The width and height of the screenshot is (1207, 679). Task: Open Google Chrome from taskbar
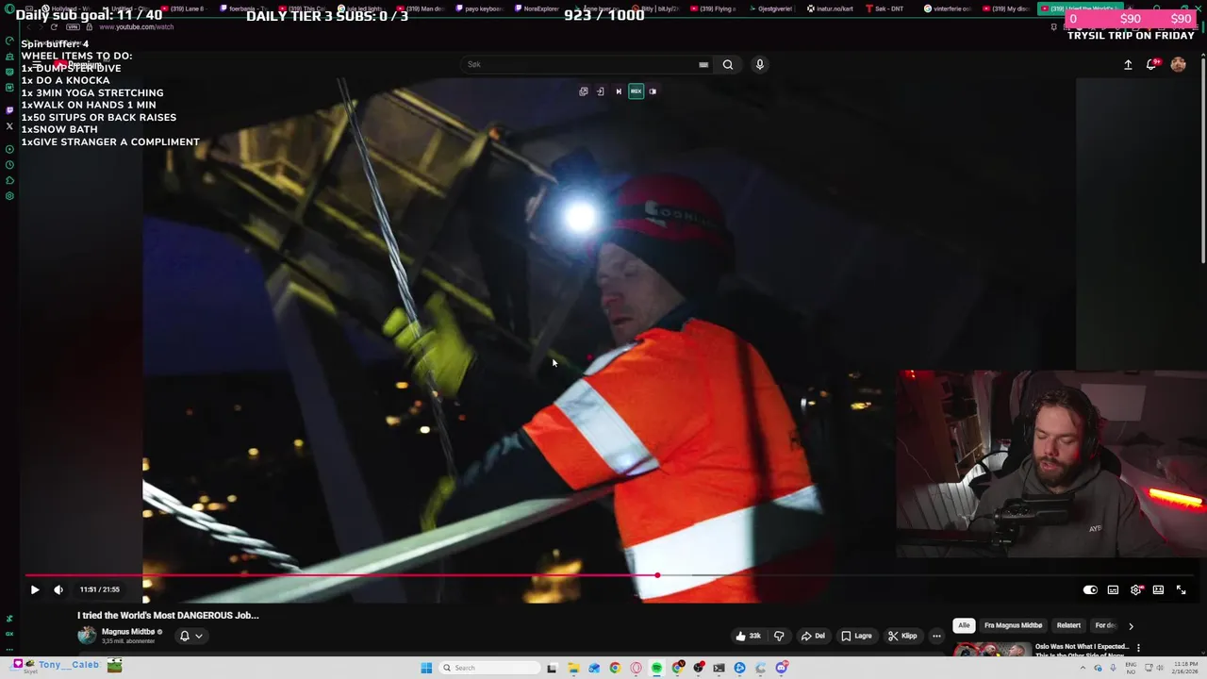tap(615, 668)
